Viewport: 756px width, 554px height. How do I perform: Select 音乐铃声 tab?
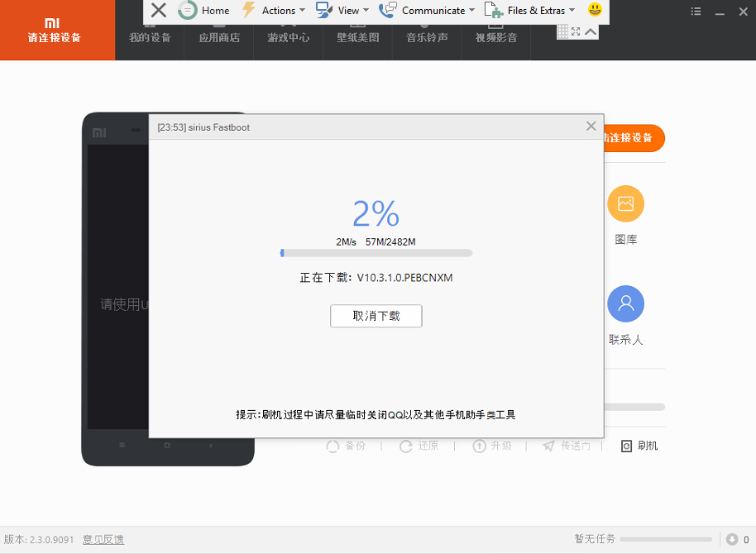click(427, 37)
